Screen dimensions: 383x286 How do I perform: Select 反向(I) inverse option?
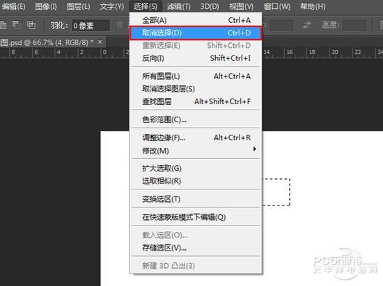(x=196, y=58)
